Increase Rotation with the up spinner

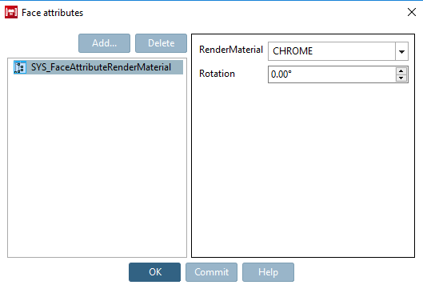(401, 71)
